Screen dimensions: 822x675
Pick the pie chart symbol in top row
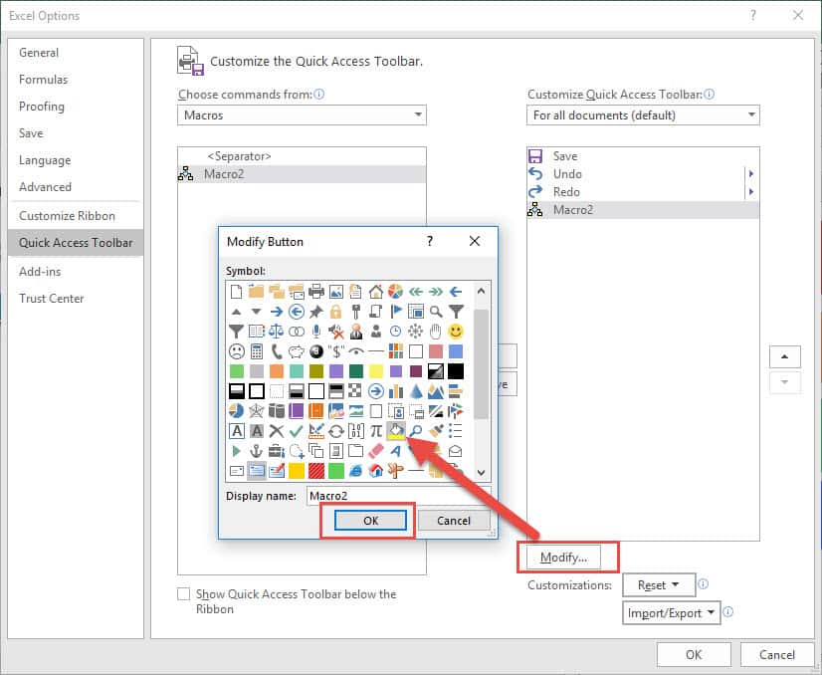[396, 291]
